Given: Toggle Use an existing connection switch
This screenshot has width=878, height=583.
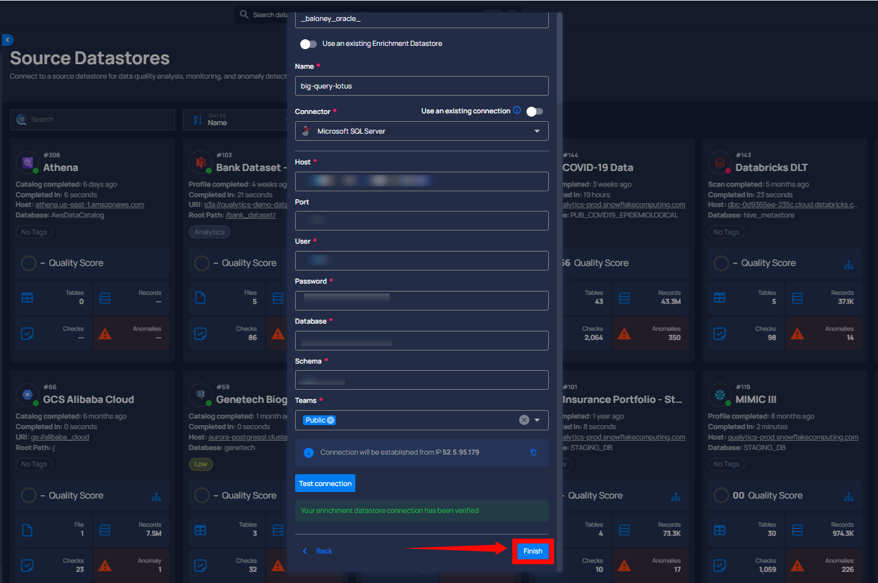Looking at the screenshot, I should point(535,111).
